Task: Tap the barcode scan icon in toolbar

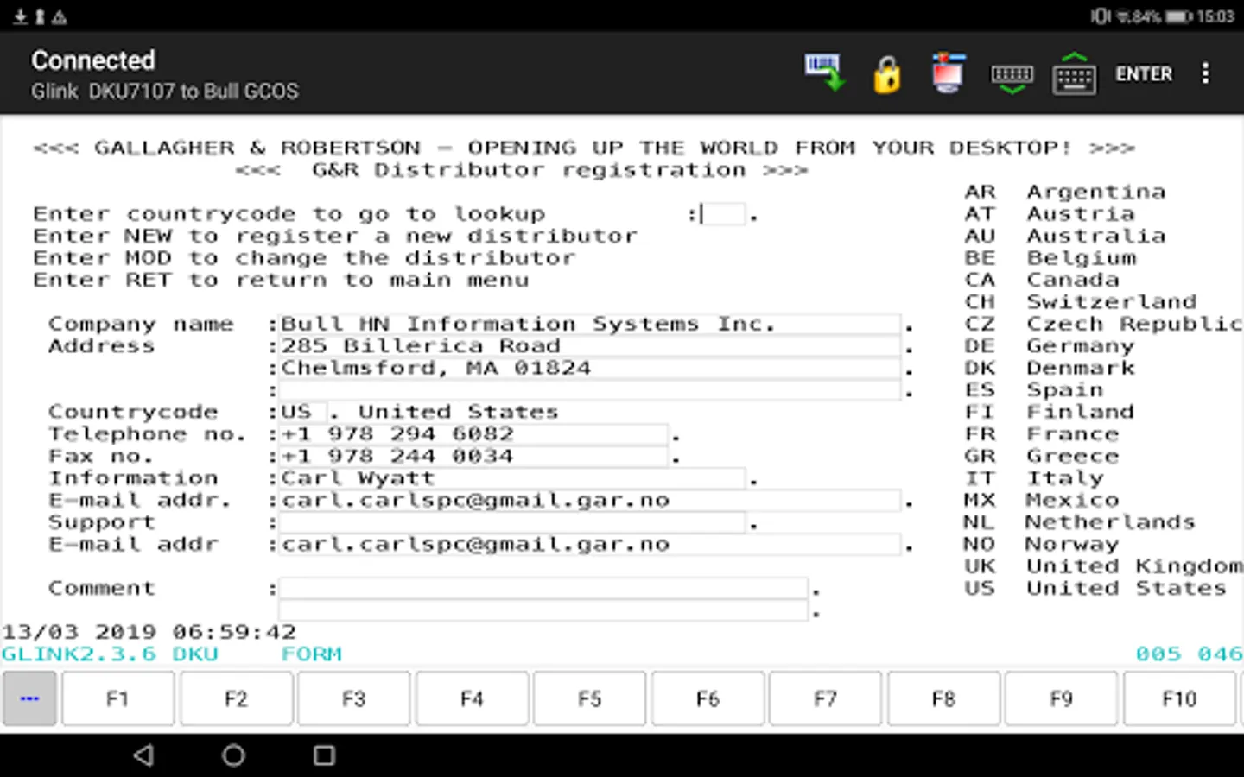Action: (x=824, y=73)
